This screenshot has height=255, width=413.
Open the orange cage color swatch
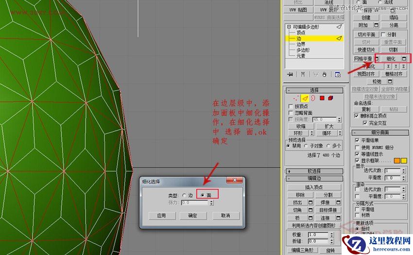click(397, 160)
